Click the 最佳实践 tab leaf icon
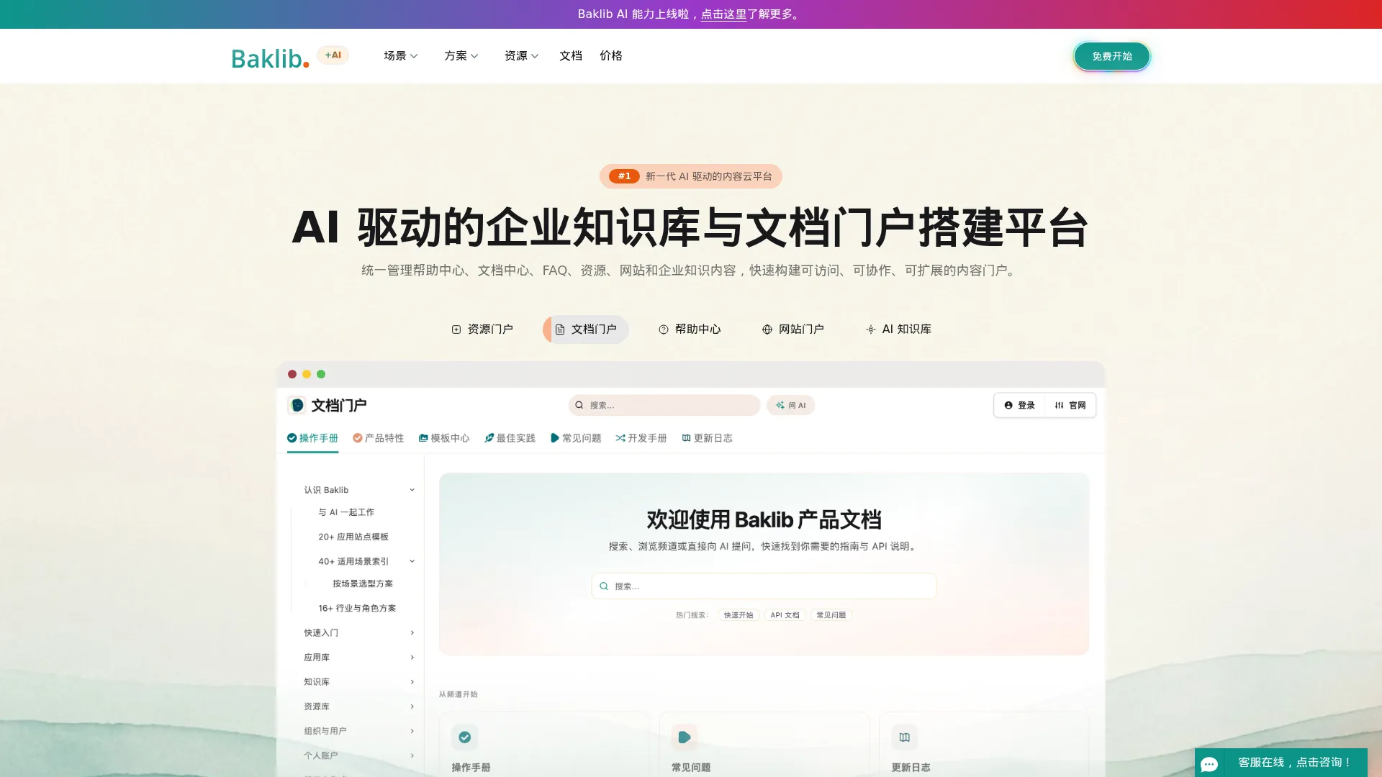 (x=489, y=438)
